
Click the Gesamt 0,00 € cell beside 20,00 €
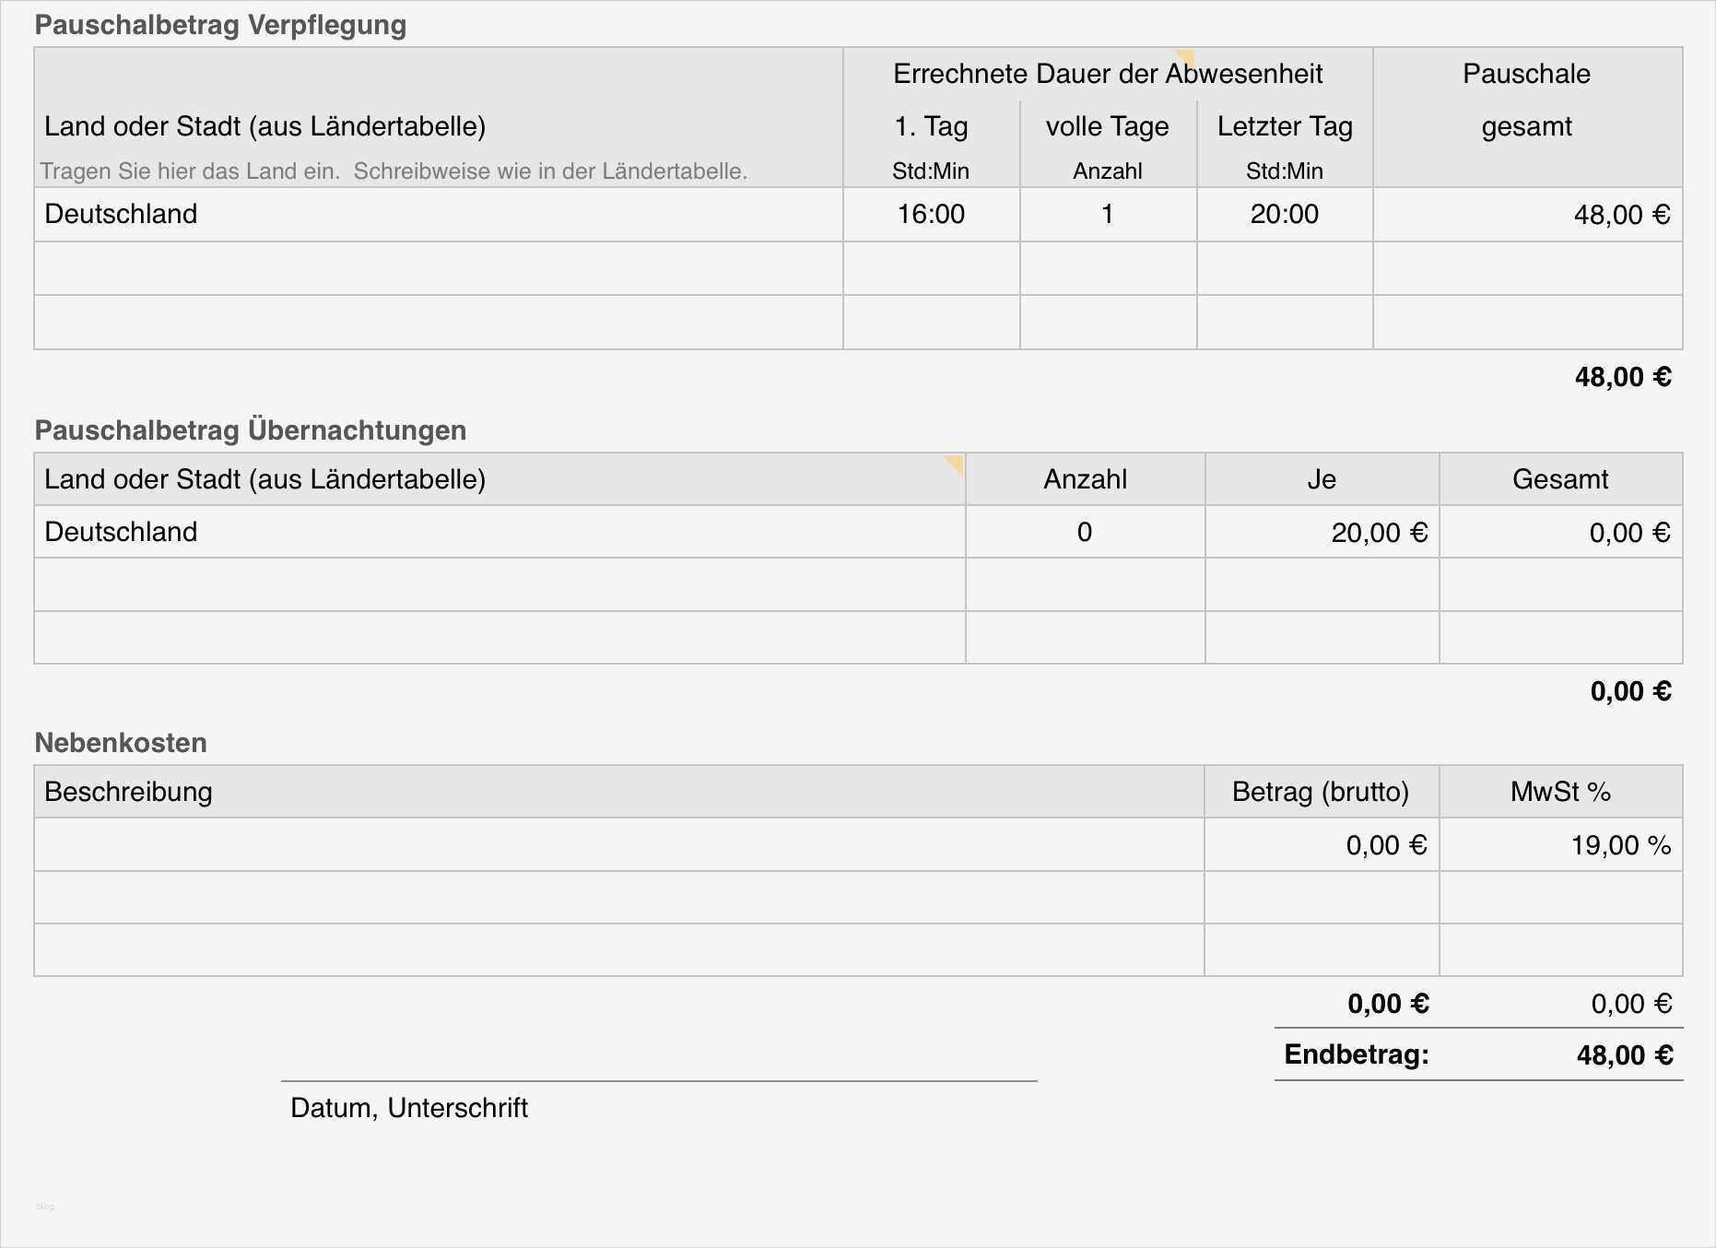pos(1560,532)
